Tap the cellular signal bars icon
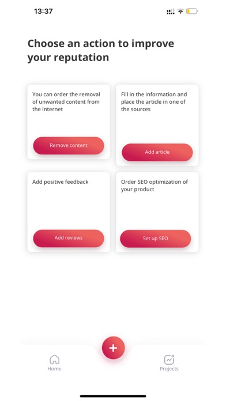 171,12
